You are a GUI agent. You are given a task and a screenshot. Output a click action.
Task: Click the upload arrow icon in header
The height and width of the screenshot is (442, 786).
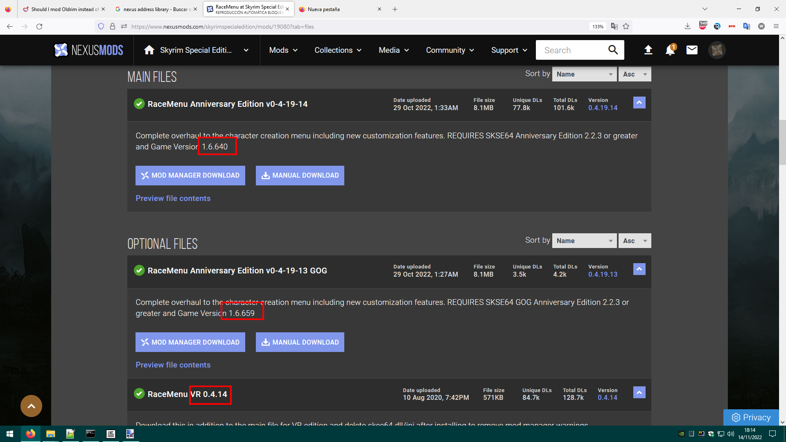(648, 50)
